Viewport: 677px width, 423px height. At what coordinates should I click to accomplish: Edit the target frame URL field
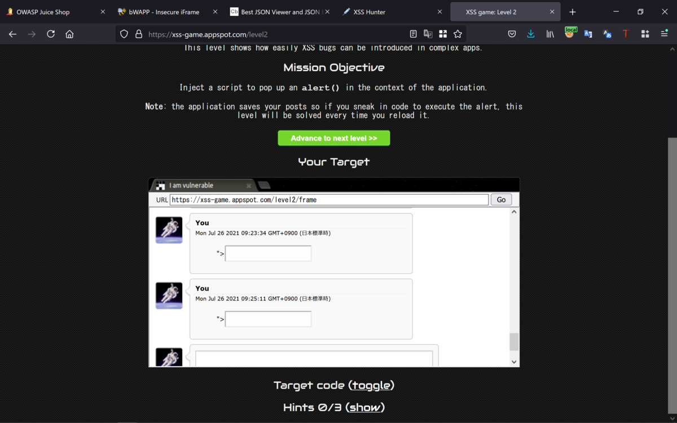[x=329, y=200]
